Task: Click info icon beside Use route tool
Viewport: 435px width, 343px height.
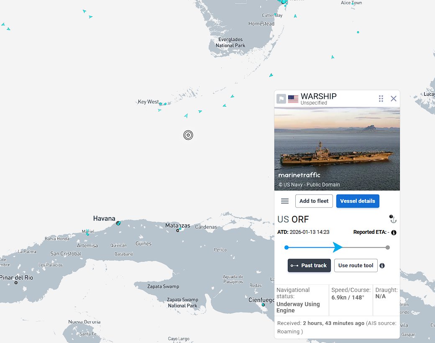Action: (x=382, y=266)
